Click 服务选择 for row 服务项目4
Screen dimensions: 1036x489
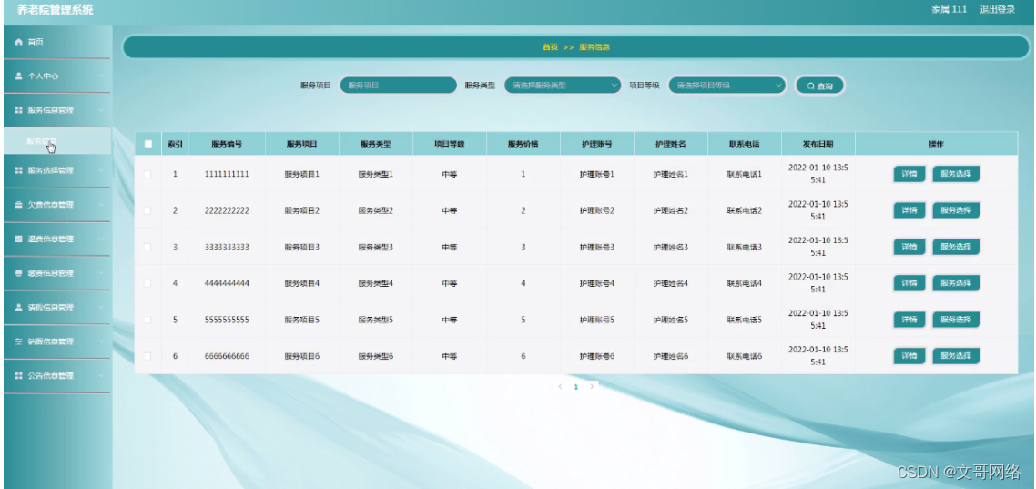coord(955,283)
